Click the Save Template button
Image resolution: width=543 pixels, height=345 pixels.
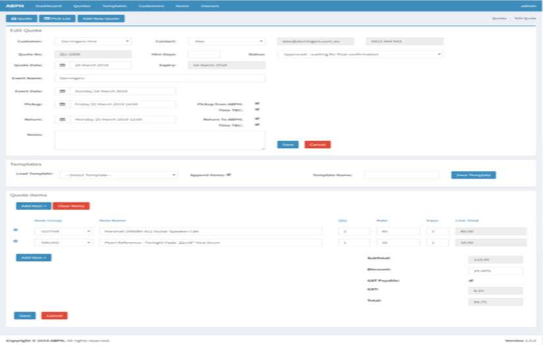click(473, 175)
